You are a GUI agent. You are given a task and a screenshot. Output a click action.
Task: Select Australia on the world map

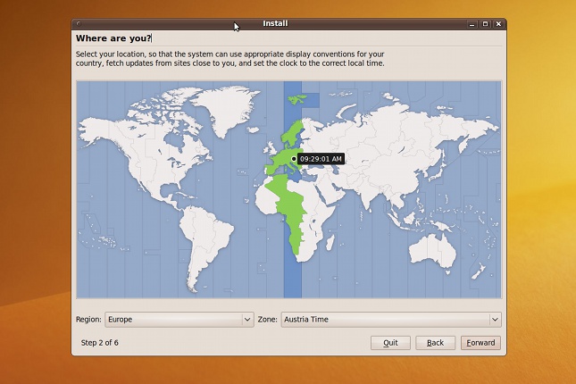point(433,252)
